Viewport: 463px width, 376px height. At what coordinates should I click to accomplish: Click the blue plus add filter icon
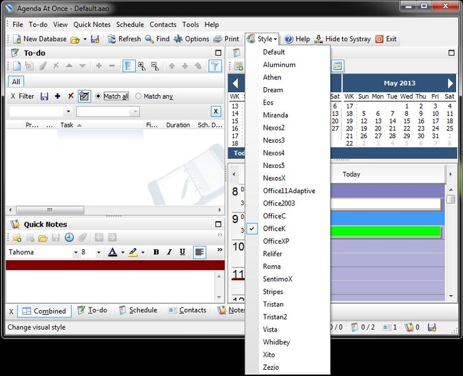58,96
